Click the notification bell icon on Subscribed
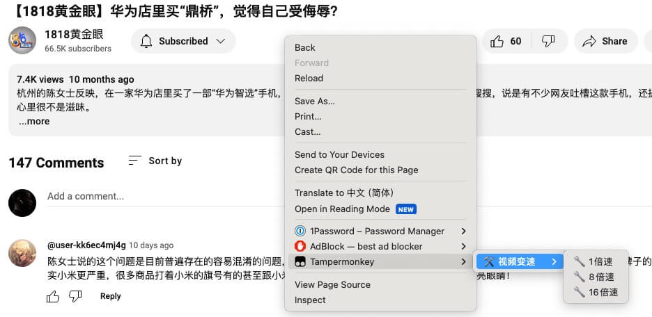Viewport: 652px width, 317px height. (146, 41)
